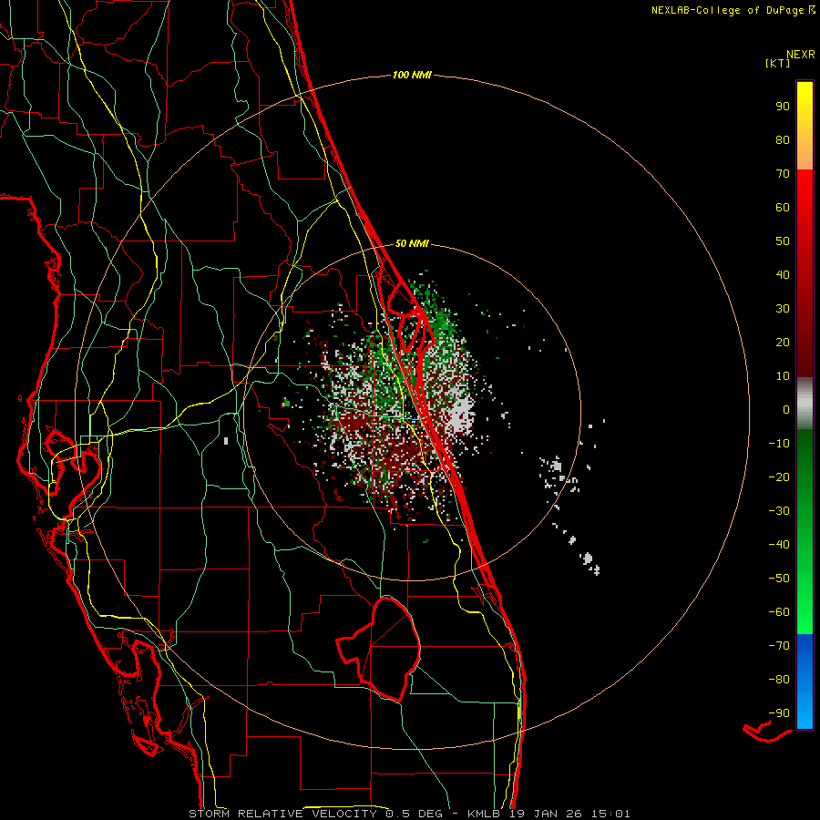820x820 pixels.
Task: Click the 90 value on the velocity scale
Action: [x=783, y=107]
